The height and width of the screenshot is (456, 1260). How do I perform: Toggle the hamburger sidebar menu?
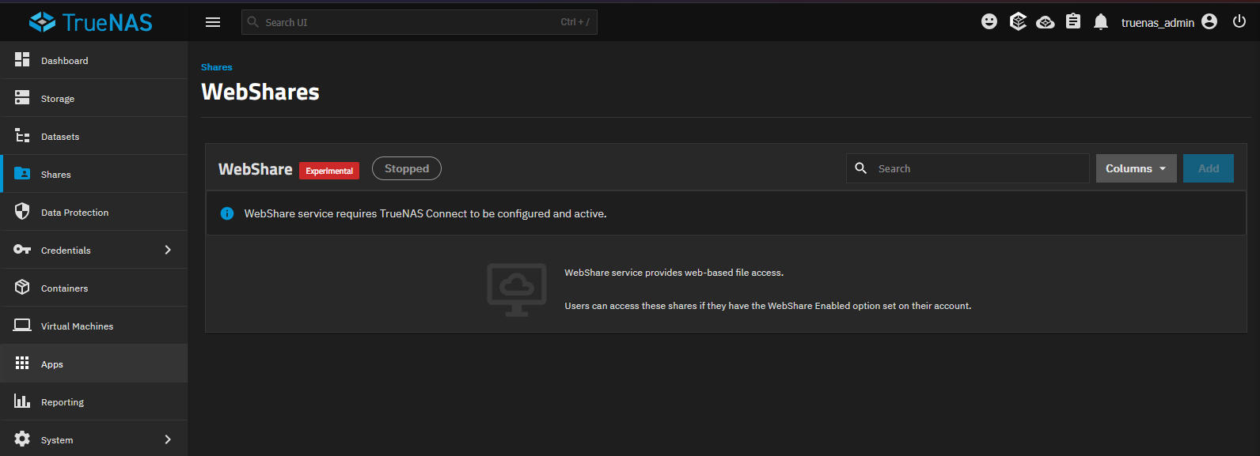tap(213, 22)
